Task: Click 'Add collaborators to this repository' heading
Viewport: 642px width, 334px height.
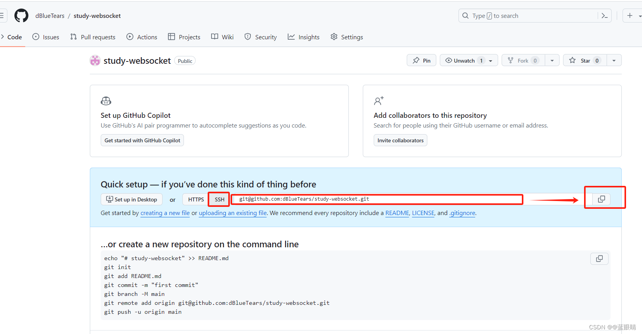Action: (430, 115)
